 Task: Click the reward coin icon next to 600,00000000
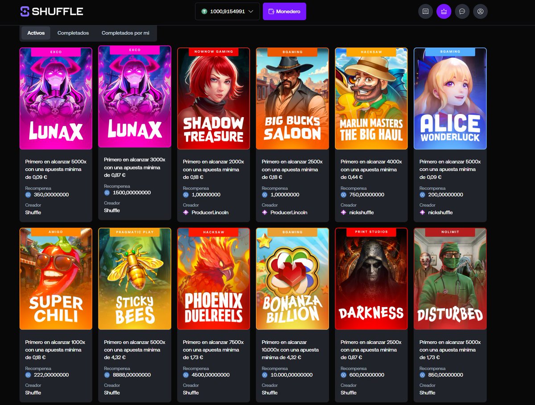pyautogui.click(x=344, y=375)
